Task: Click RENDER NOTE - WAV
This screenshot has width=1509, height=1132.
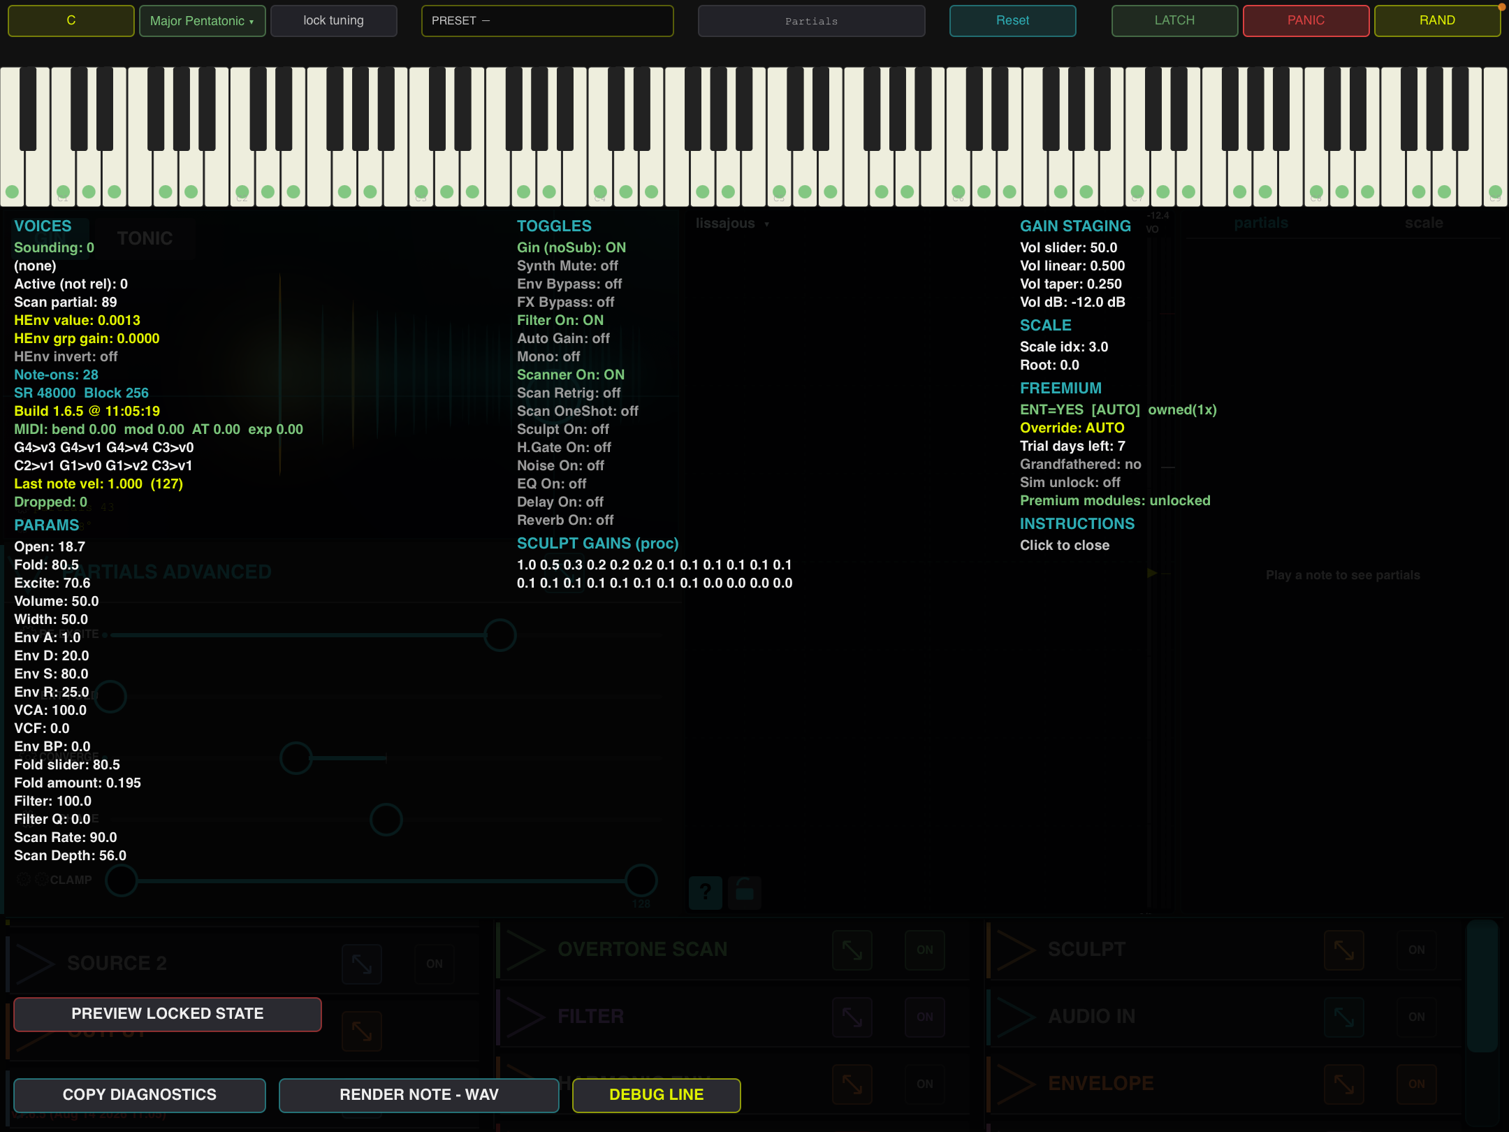Action: coord(419,1095)
